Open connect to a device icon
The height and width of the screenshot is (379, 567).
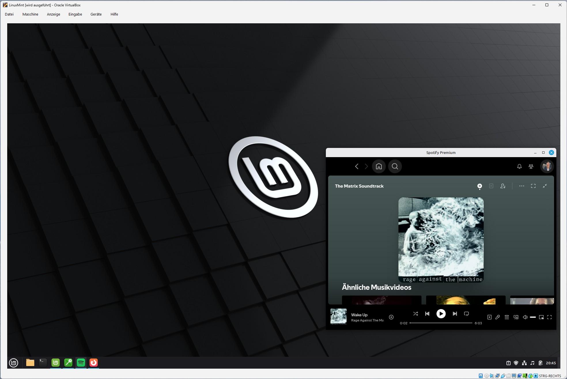coord(516,317)
